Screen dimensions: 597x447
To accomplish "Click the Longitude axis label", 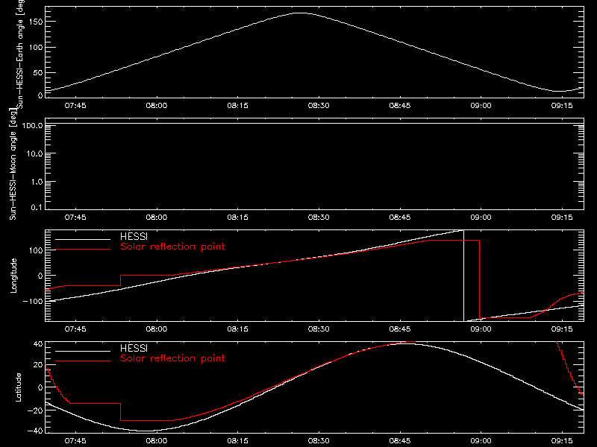I will (x=13, y=276).
